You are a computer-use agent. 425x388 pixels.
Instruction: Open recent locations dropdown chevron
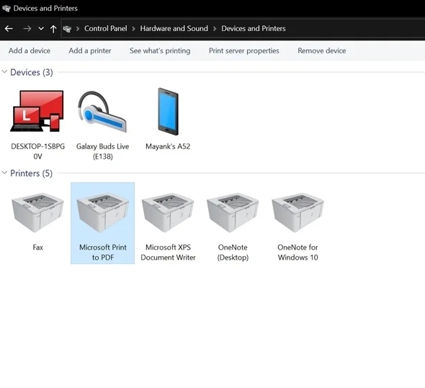pyautogui.click(x=41, y=29)
